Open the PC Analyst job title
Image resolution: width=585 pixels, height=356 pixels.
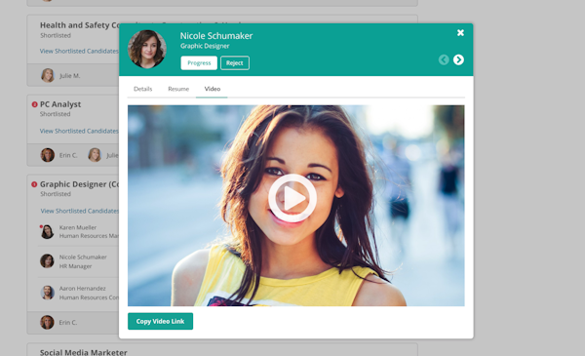(60, 104)
